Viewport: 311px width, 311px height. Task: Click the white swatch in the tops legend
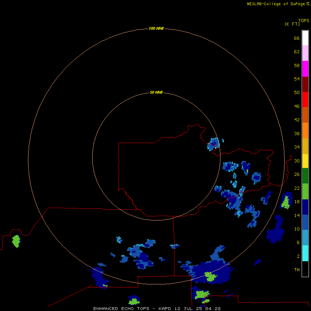coord(305,38)
